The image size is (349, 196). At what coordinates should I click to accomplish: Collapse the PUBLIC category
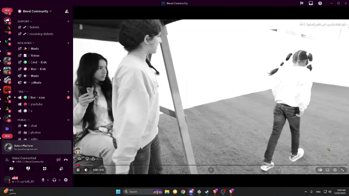(x=23, y=120)
